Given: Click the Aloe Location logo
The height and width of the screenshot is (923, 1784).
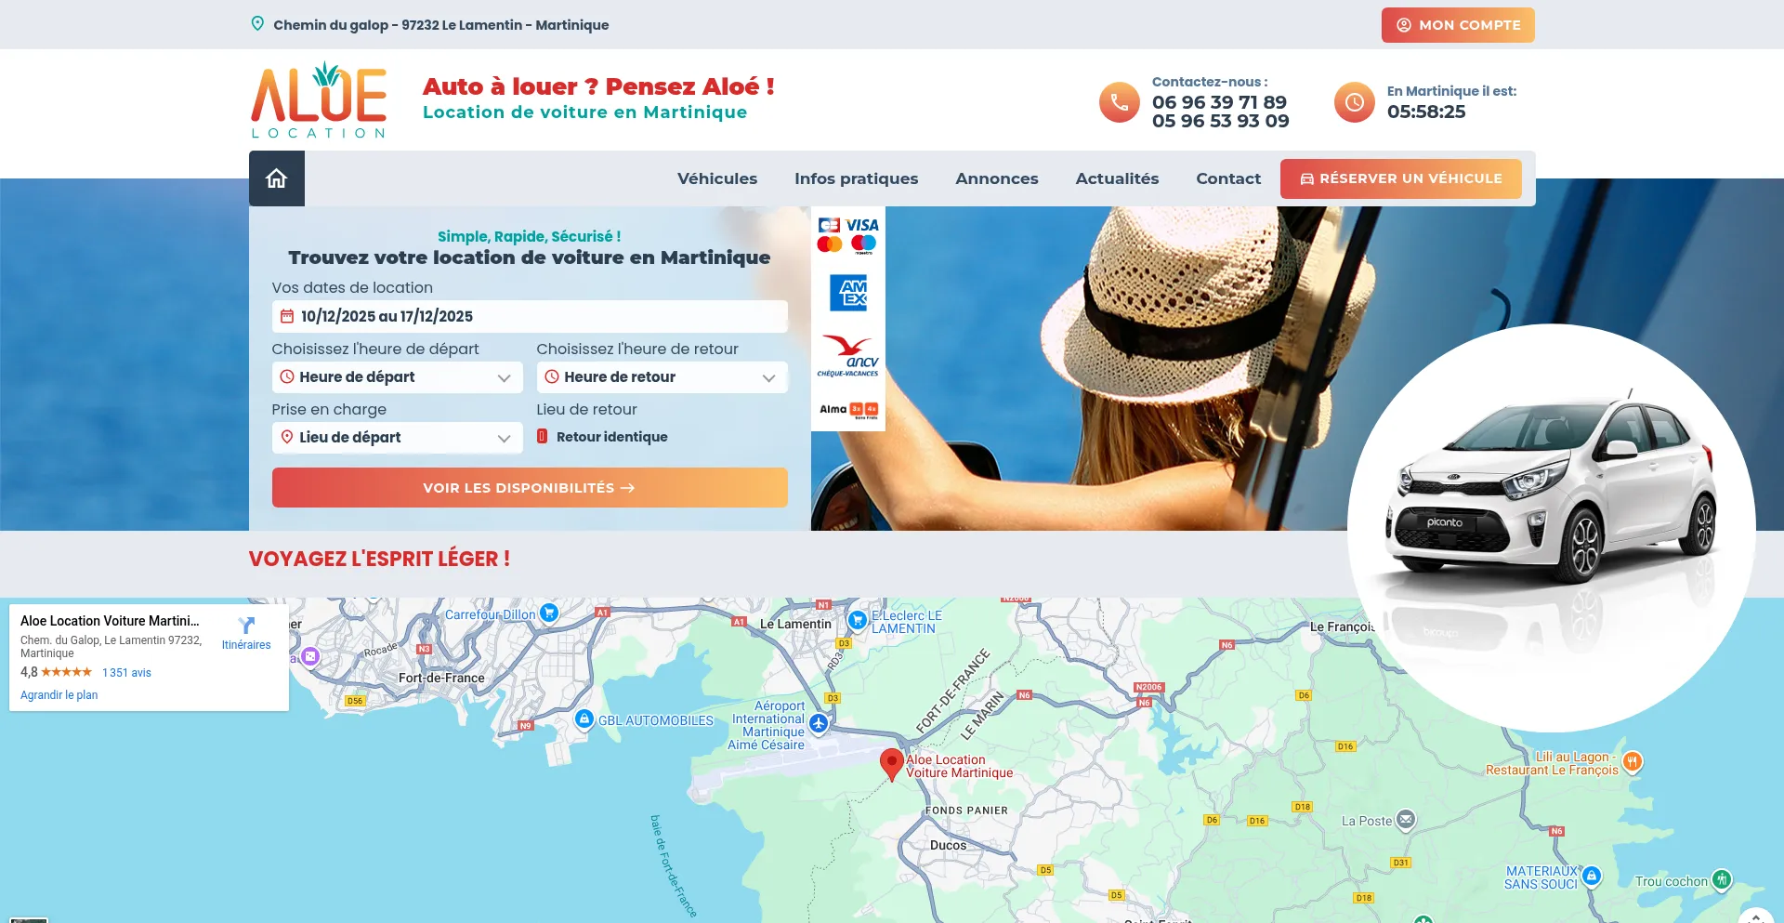Looking at the screenshot, I should point(319,100).
